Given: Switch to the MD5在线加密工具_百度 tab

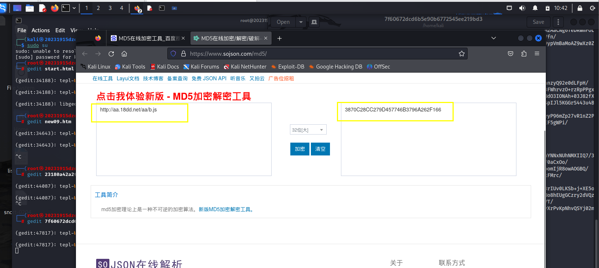Looking at the screenshot, I should pos(148,38).
